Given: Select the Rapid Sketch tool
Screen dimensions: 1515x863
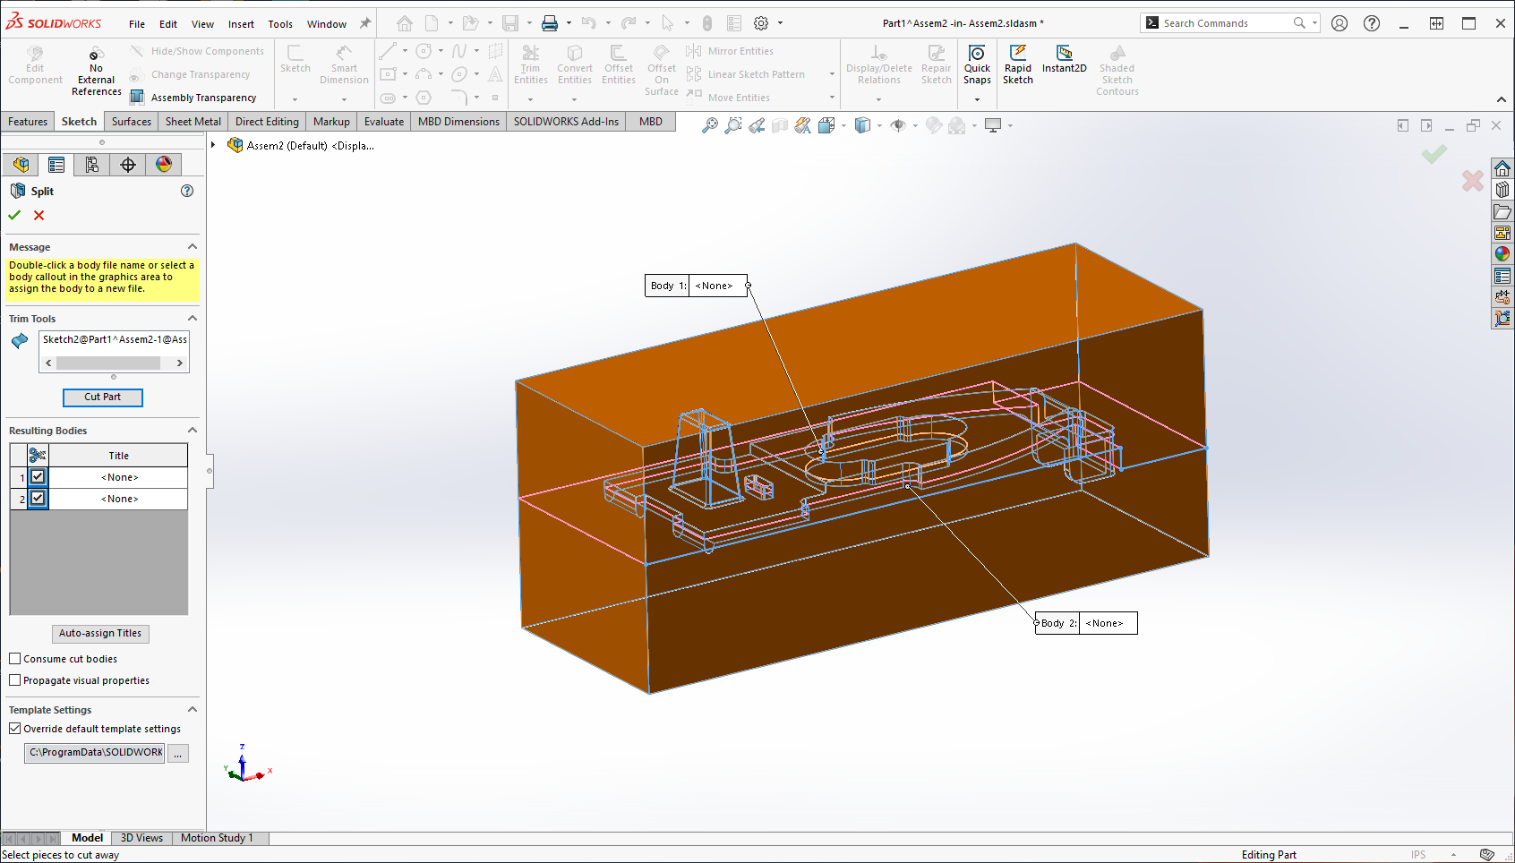Looking at the screenshot, I should tap(1017, 64).
